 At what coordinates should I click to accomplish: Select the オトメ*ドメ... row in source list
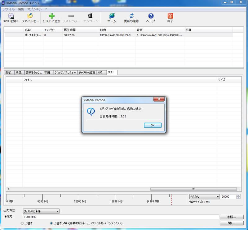click(x=119, y=35)
